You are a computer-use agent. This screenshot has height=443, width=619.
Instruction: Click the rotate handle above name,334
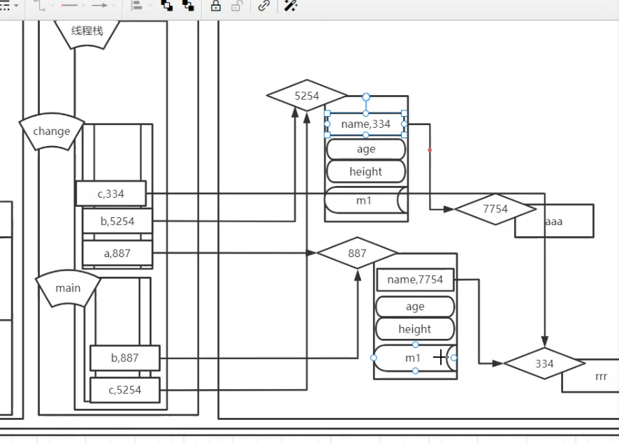click(x=366, y=96)
